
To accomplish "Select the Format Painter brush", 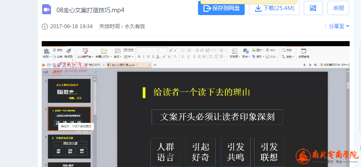I will (69, 51).
